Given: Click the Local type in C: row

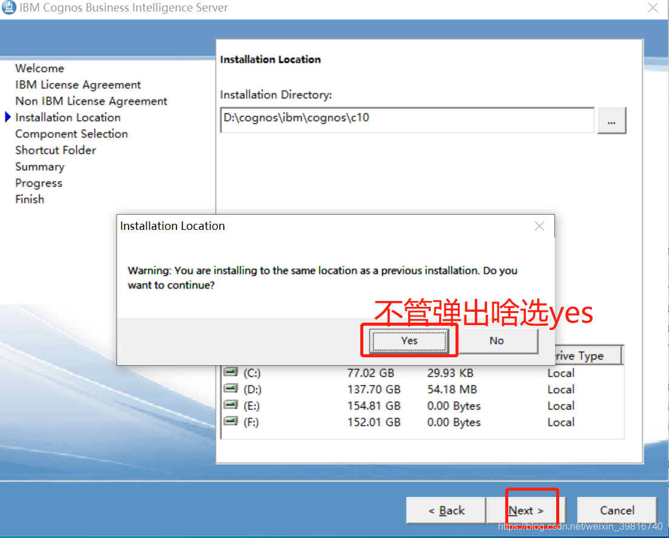Looking at the screenshot, I should 561,373.
